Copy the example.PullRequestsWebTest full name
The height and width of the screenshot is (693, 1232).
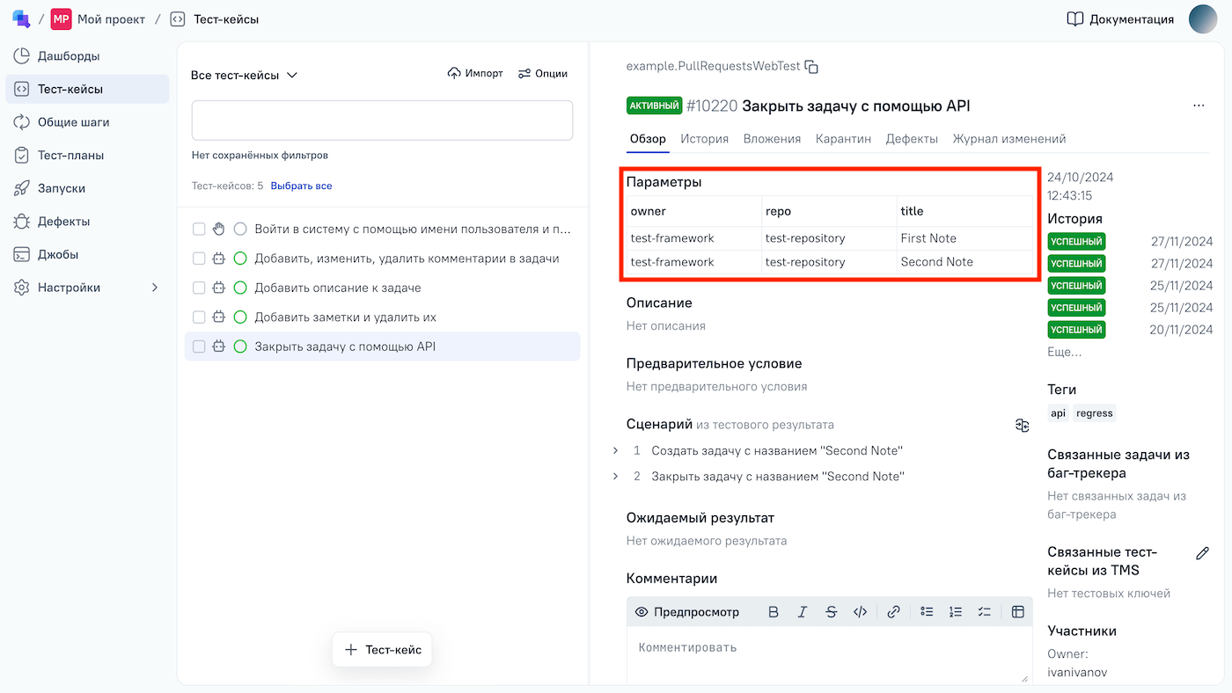tap(812, 67)
